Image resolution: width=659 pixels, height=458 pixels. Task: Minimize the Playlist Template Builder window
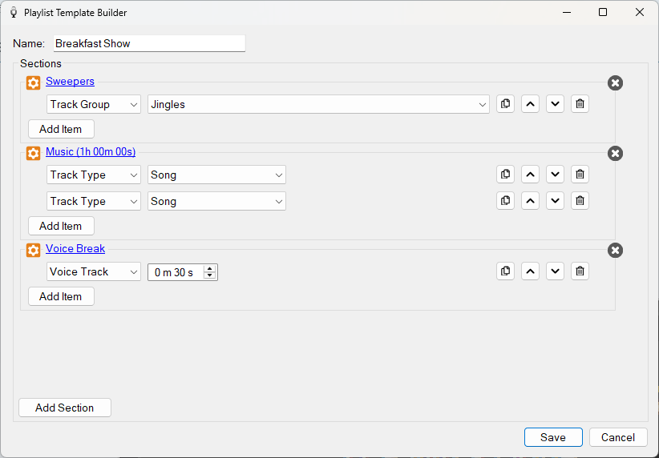click(567, 12)
